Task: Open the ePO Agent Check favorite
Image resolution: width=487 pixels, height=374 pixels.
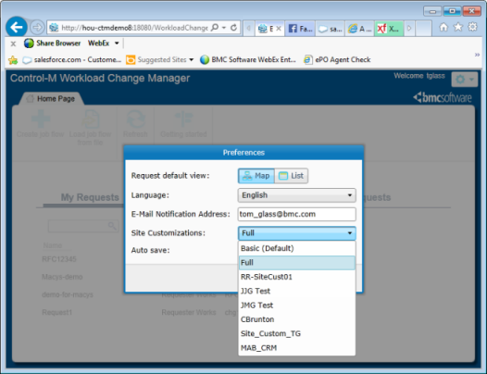Action: point(337,59)
